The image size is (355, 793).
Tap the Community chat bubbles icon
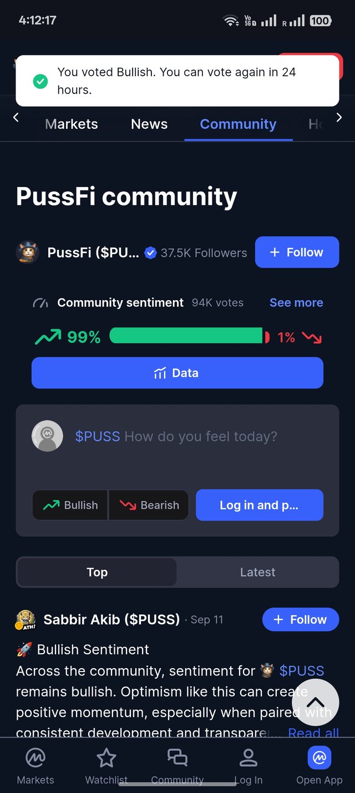click(177, 758)
